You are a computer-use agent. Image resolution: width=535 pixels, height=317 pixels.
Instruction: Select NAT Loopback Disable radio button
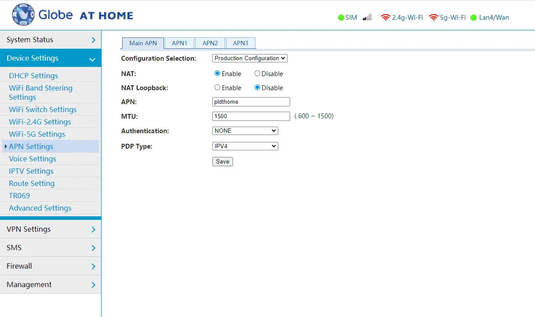(257, 87)
